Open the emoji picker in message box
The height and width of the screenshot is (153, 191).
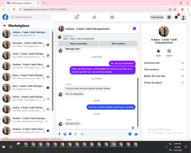pos(130,134)
